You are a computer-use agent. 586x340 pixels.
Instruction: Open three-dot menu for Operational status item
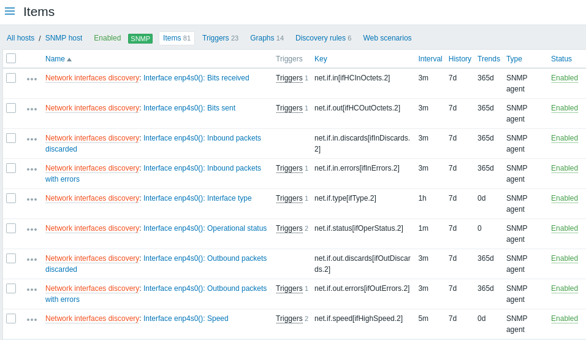32,230
